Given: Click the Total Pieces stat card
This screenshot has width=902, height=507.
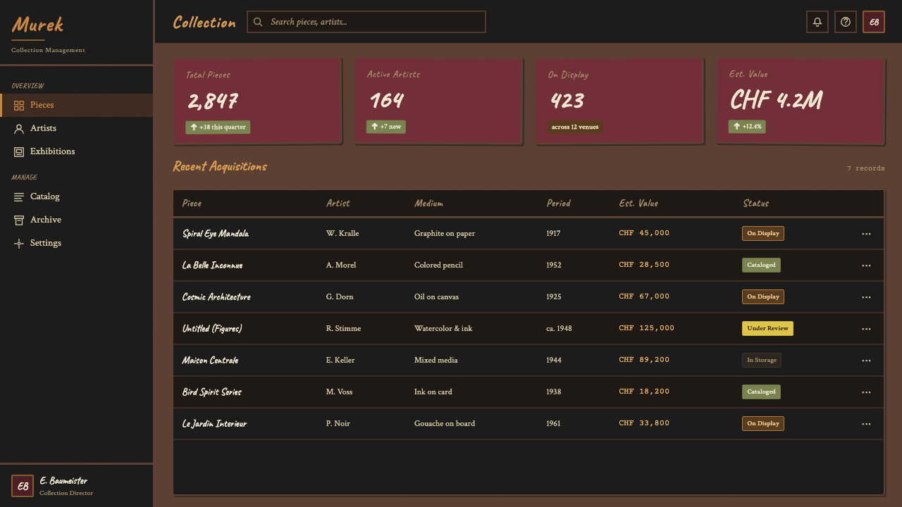Looking at the screenshot, I should pos(257,101).
